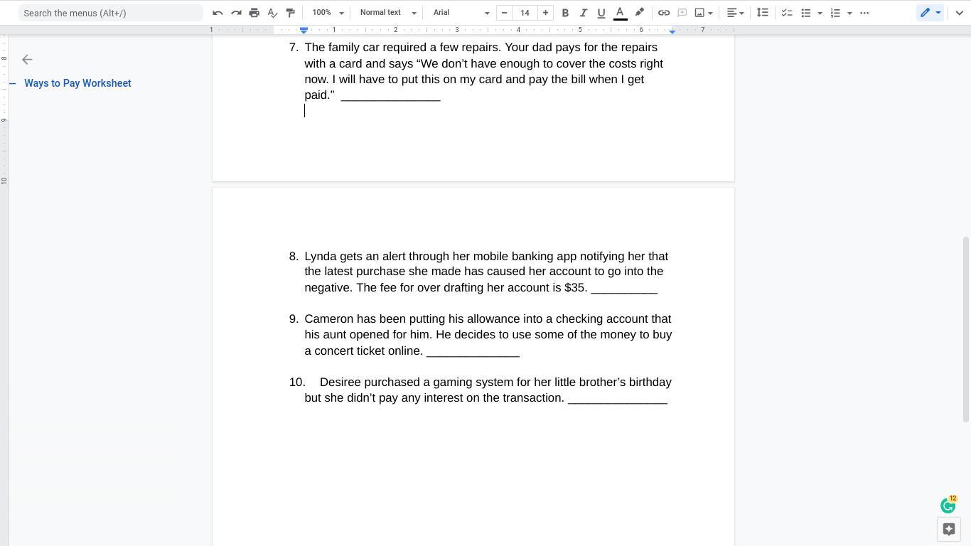
Task: Open the highlight color picker
Action: pyautogui.click(x=639, y=13)
